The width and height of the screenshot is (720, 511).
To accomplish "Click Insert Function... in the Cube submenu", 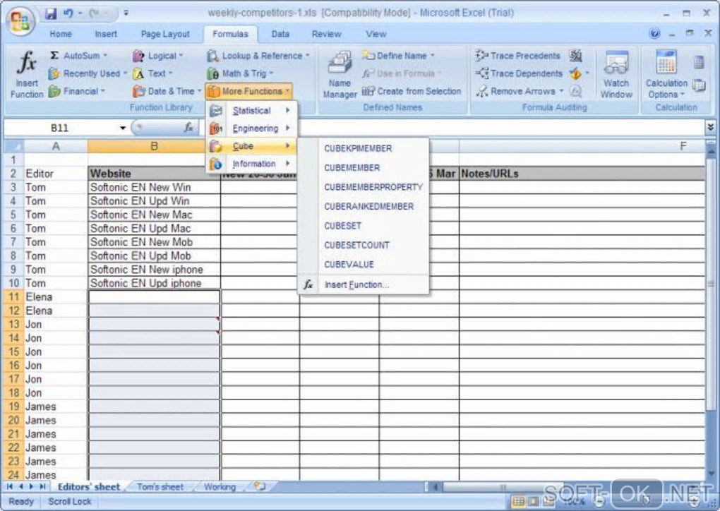I will click(x=364, y=284).
